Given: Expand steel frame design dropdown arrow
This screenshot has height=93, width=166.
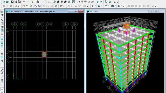Looking at the screenshot, I should pyautogui.click(x=95, y=6).
